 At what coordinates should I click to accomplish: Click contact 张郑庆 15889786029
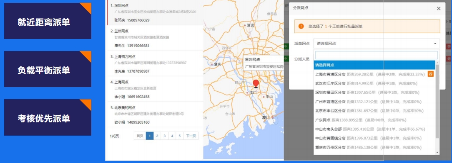coord(132,20)
